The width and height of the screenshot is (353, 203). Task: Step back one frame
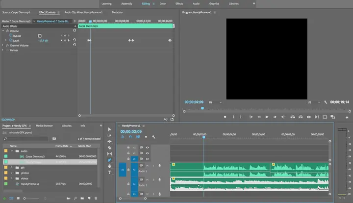[259, 117]
